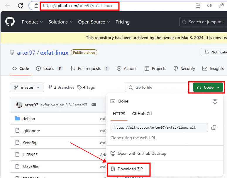This screenshot has height=178, width=227.
Task: Switch to the Code tab
Action: click(21, 68)
